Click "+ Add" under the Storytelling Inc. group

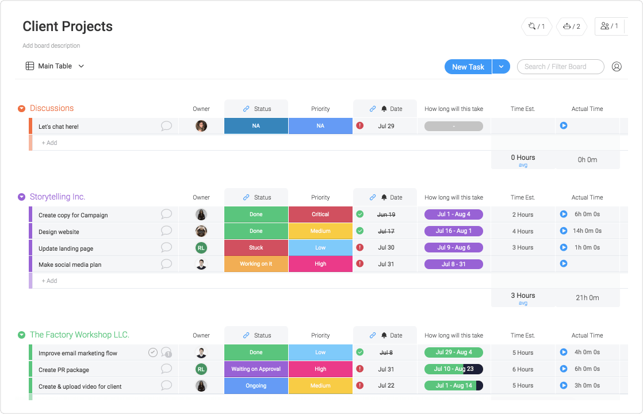click(x=49, y=280)
